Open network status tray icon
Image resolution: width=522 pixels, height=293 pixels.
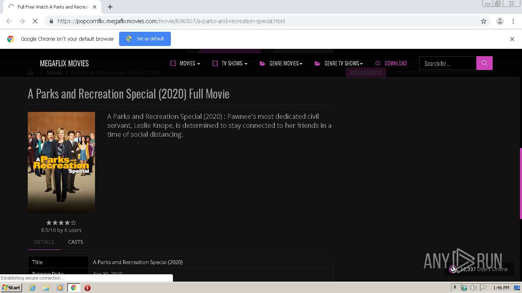click(x=464, y=288)
